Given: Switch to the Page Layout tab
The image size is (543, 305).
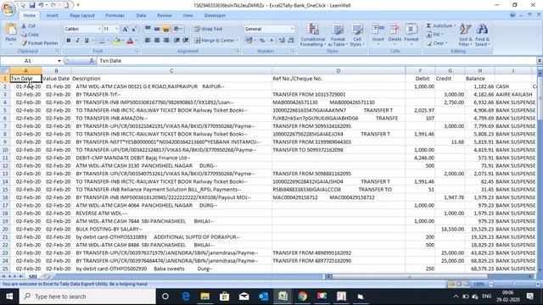Looking at the screenshot, I should click(82, 15).
